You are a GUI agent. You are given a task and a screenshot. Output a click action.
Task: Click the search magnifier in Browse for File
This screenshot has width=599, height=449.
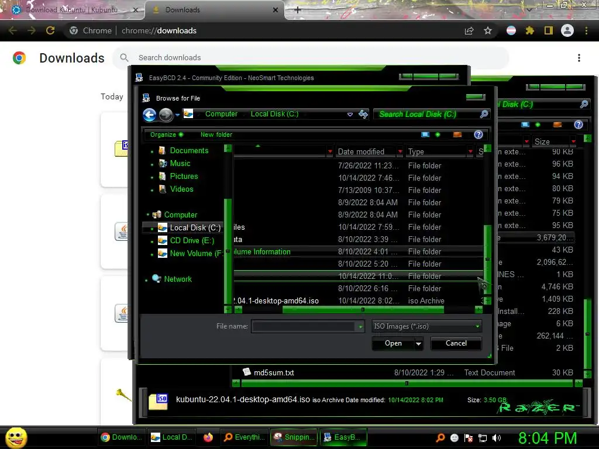tap(484, 114)
